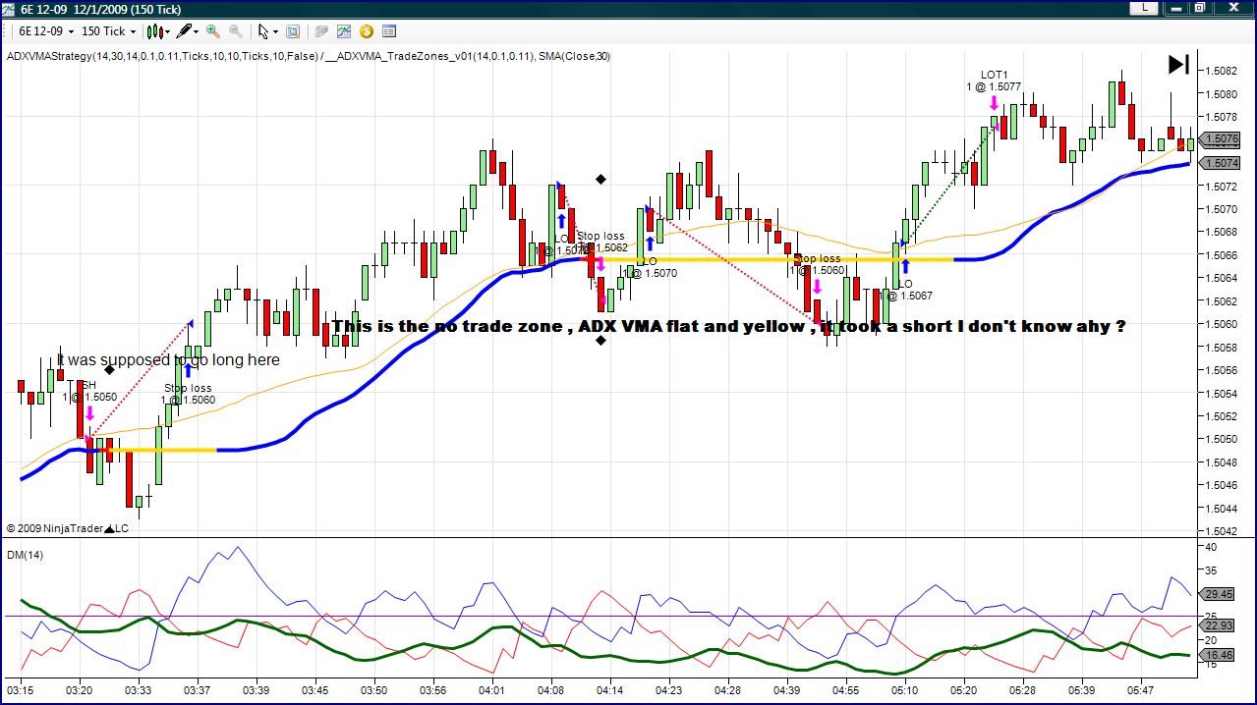The width and height of the screenshot is (1257, 705).
Task: Click the 16.46 DM value marker
Action: pyautogui.click(x=1219, y=654)
